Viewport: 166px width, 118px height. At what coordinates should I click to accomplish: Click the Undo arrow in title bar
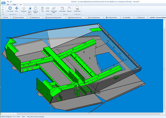[8, 2]
